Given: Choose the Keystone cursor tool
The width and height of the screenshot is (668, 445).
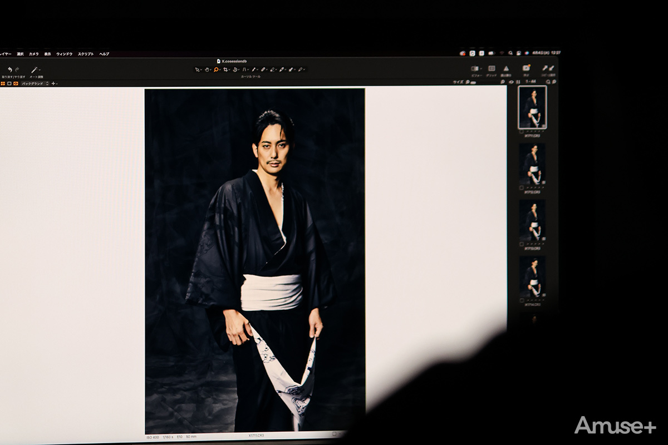Looking at the screenshot, I should (244, 70).
